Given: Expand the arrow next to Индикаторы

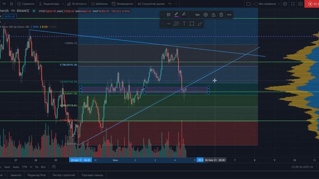Looking at the screenshot, I should (63, 4).
